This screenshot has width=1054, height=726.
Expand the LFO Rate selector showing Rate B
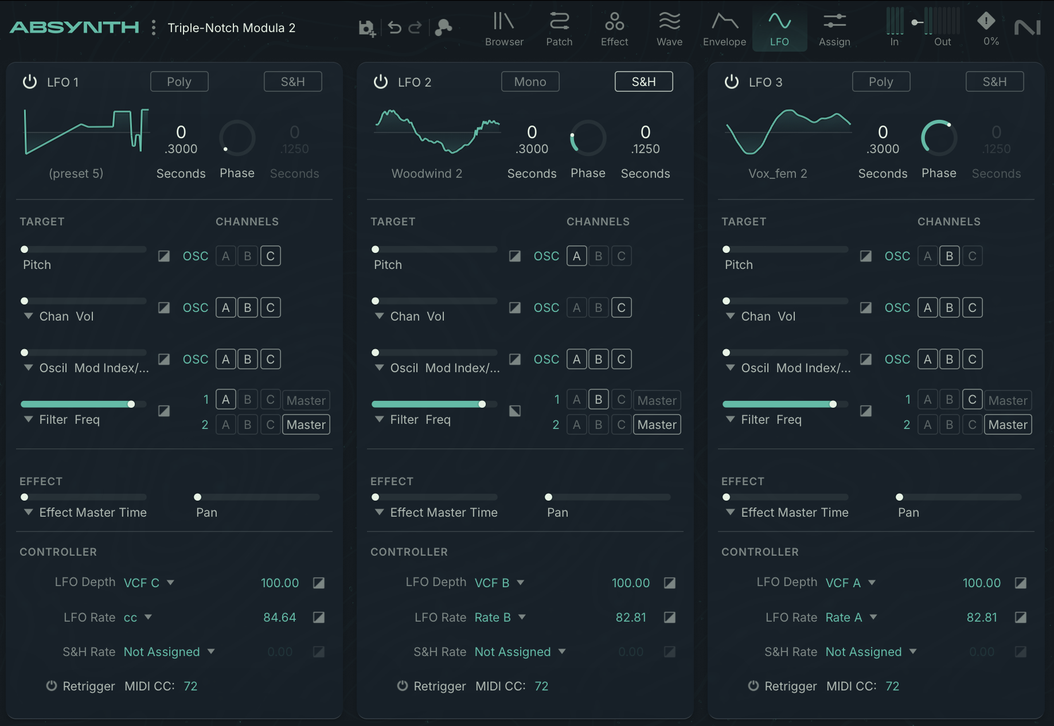coord(499,618)
